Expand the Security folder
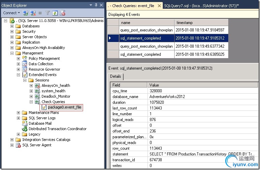Screen dimensions: 260x170 [12, 31]
